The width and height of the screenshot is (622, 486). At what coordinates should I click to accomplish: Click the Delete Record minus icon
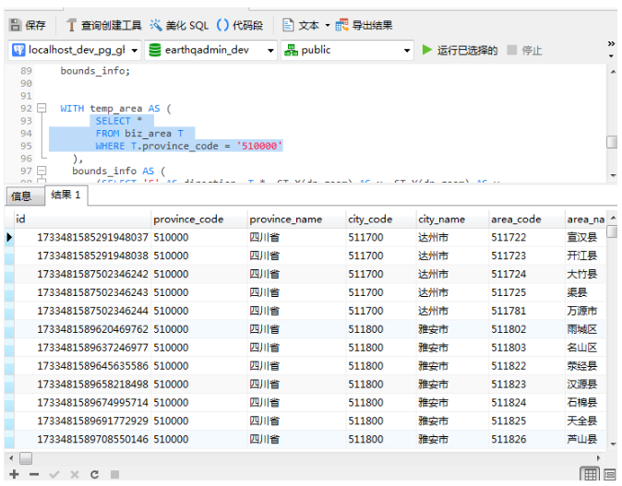click(34, 474)
